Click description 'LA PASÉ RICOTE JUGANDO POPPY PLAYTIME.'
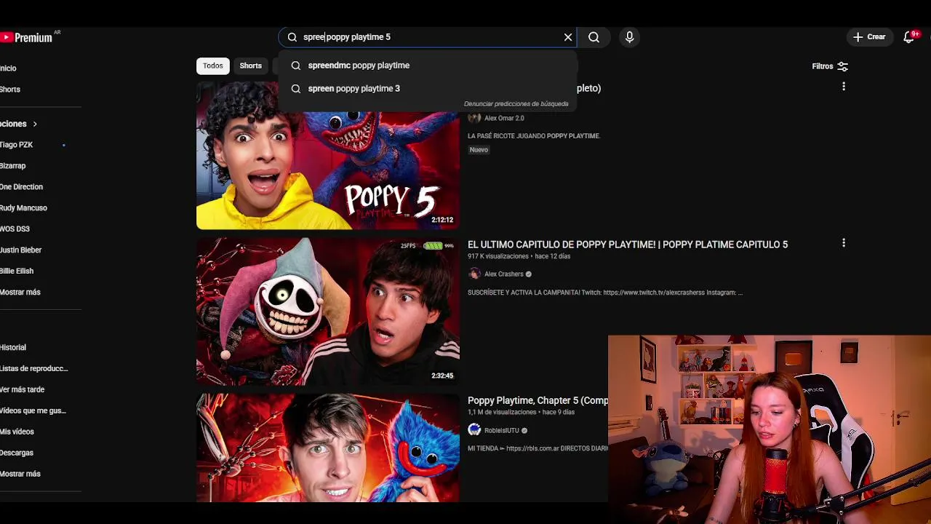 tap(534, 136)
